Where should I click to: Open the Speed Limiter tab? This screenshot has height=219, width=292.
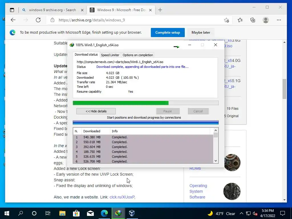coord(110,55)
